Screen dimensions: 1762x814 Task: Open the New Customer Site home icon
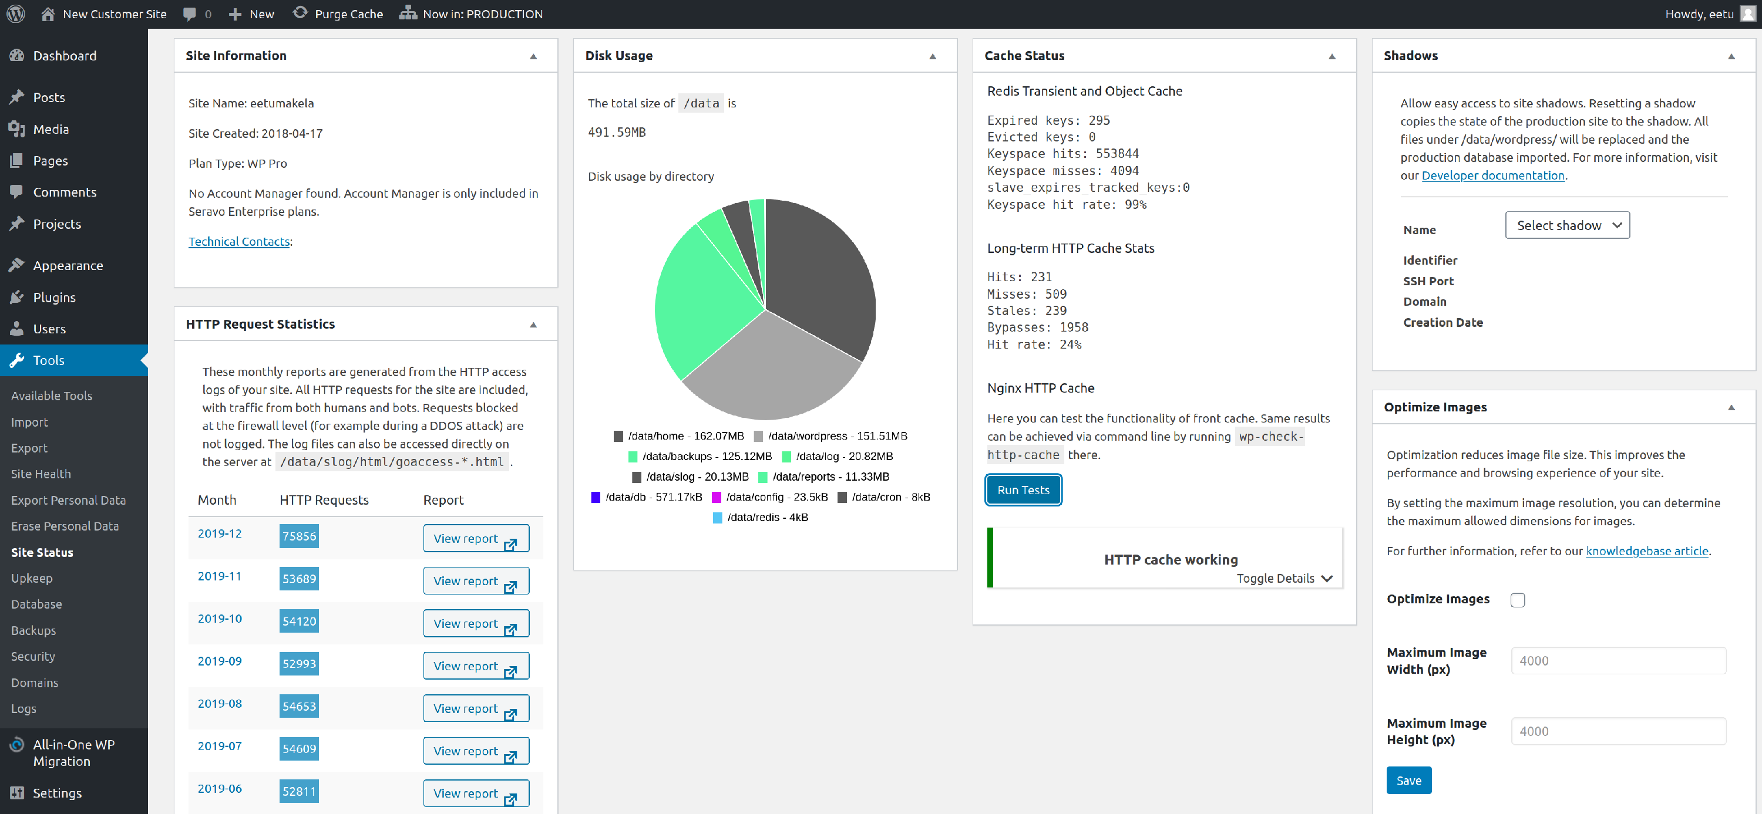click(48, 13)
